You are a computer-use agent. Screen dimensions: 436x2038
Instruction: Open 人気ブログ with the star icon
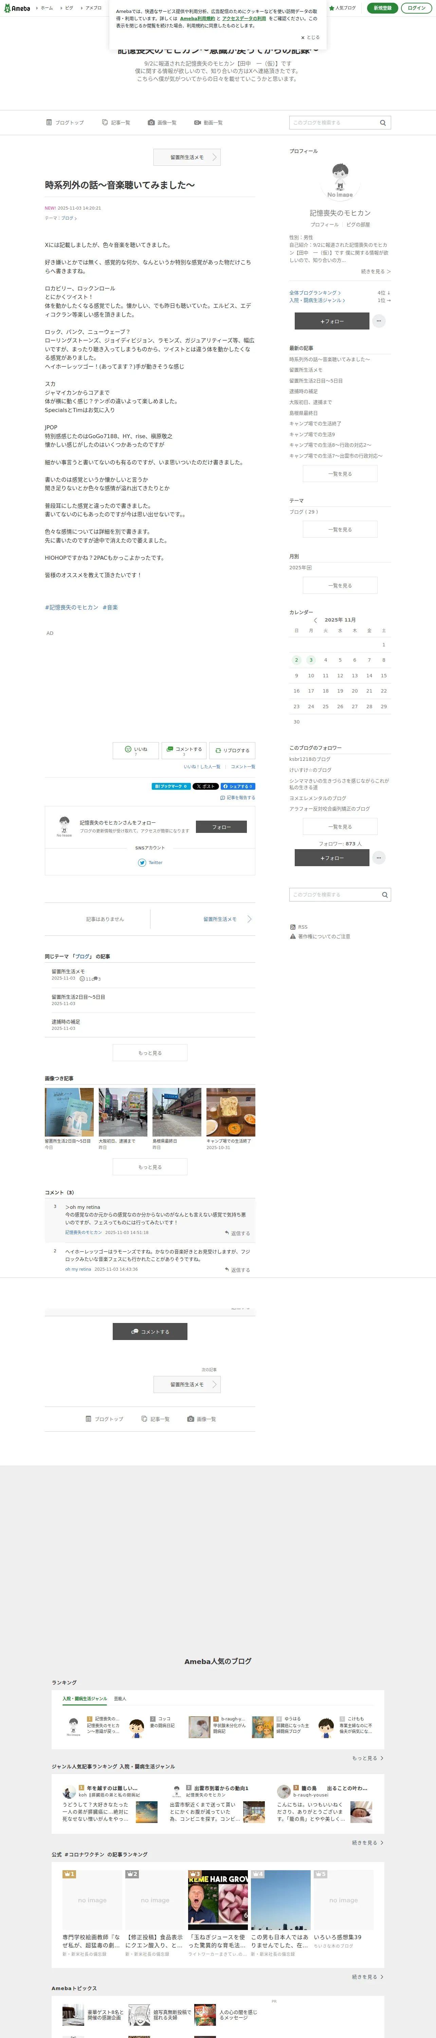tap(343, 8)
